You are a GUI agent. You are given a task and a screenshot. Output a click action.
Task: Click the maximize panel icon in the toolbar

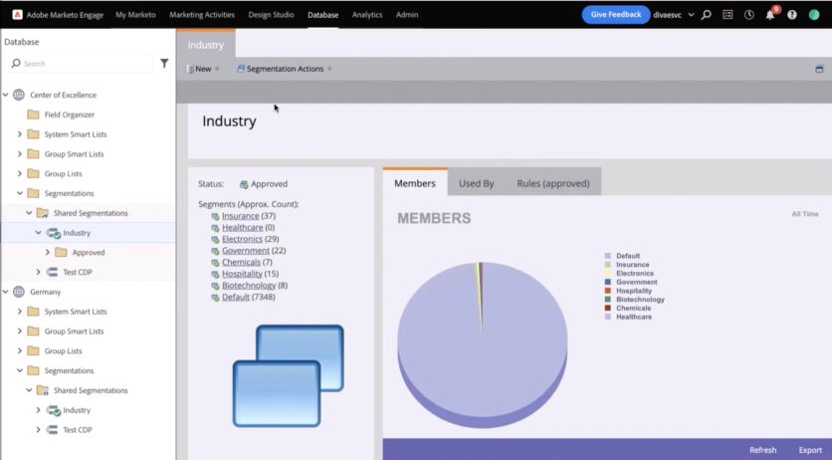coord(819,69)
